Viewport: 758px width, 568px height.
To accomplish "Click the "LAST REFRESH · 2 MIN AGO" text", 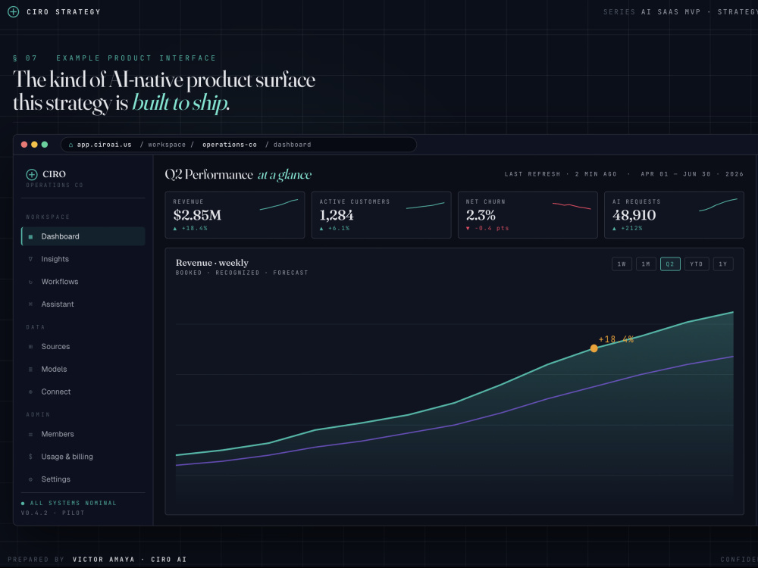I will [561, 174].
